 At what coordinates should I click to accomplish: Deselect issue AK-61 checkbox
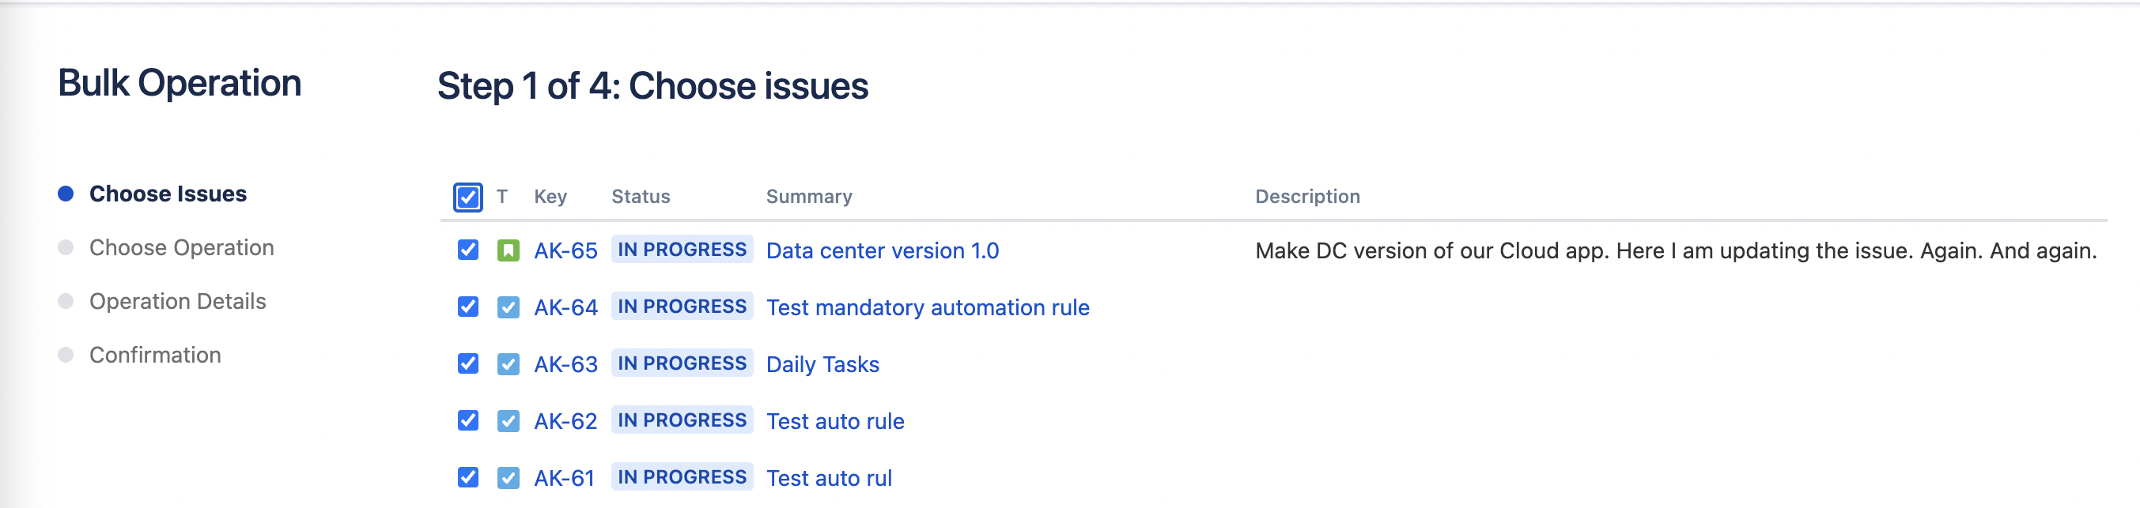coord(467,477)
